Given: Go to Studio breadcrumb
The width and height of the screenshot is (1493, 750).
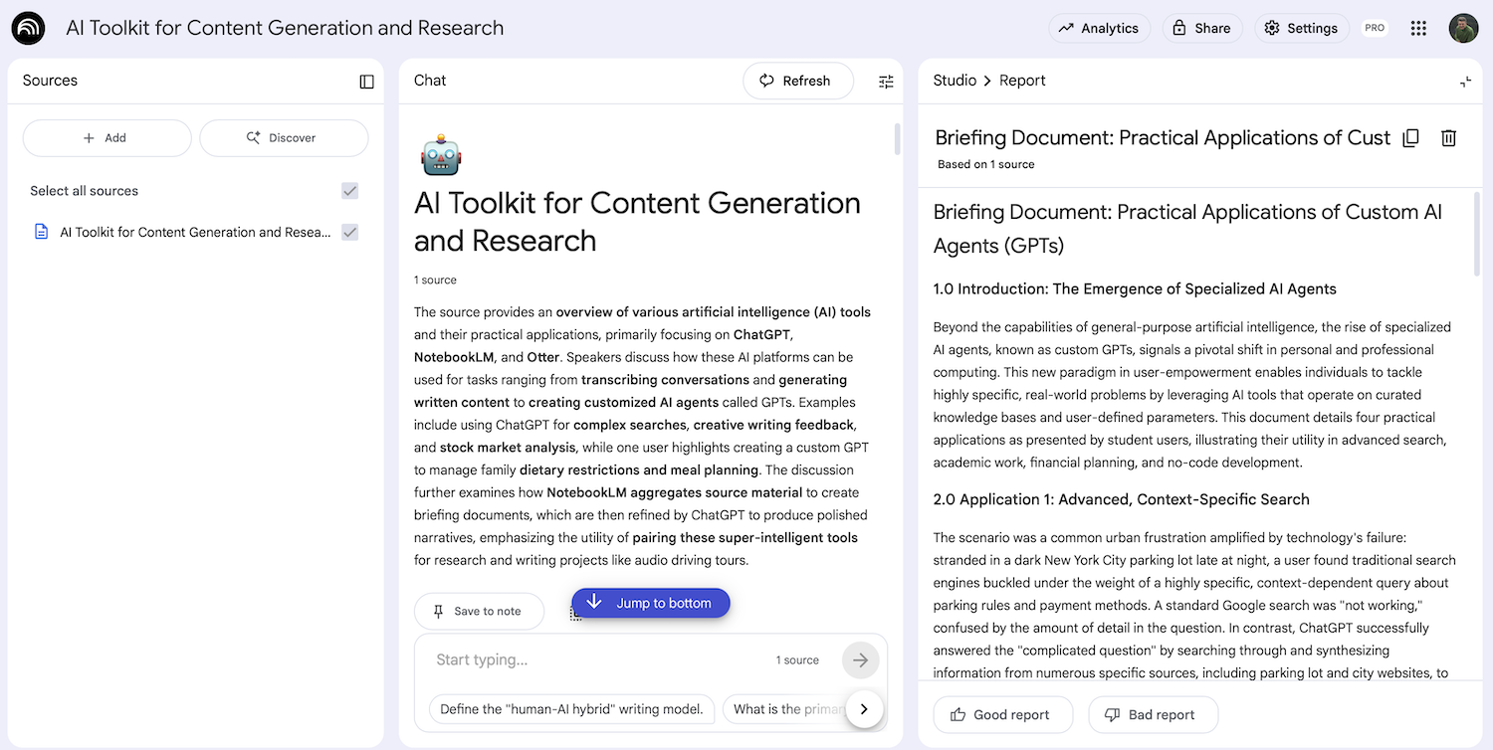Looking at the screenshot, I should [955, 81].
